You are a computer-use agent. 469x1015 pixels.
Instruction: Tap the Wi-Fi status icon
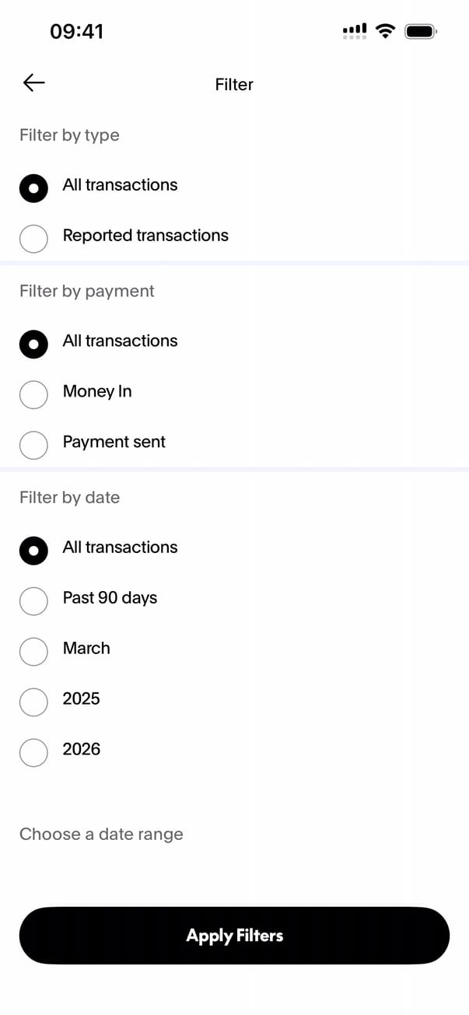[x=384, y=31]
